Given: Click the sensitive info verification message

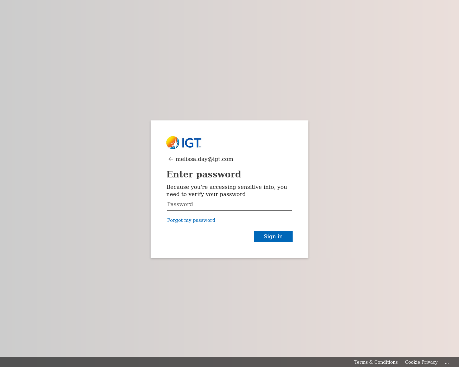Looking at the screenshot, I should 227,191.
